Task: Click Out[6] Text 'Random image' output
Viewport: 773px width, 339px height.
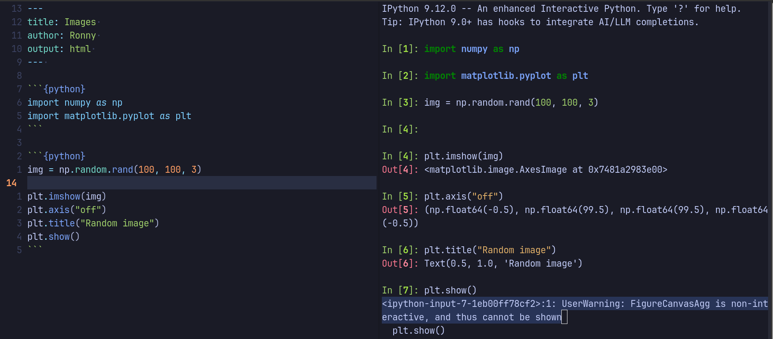Action: click(503, 263)
